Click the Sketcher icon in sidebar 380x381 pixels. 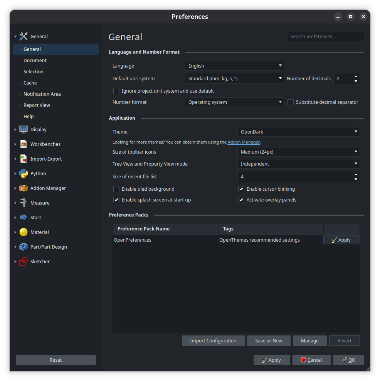24,262
